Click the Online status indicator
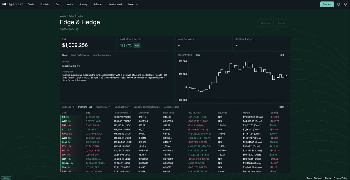350x180 pixels. (x=6, y=178)
